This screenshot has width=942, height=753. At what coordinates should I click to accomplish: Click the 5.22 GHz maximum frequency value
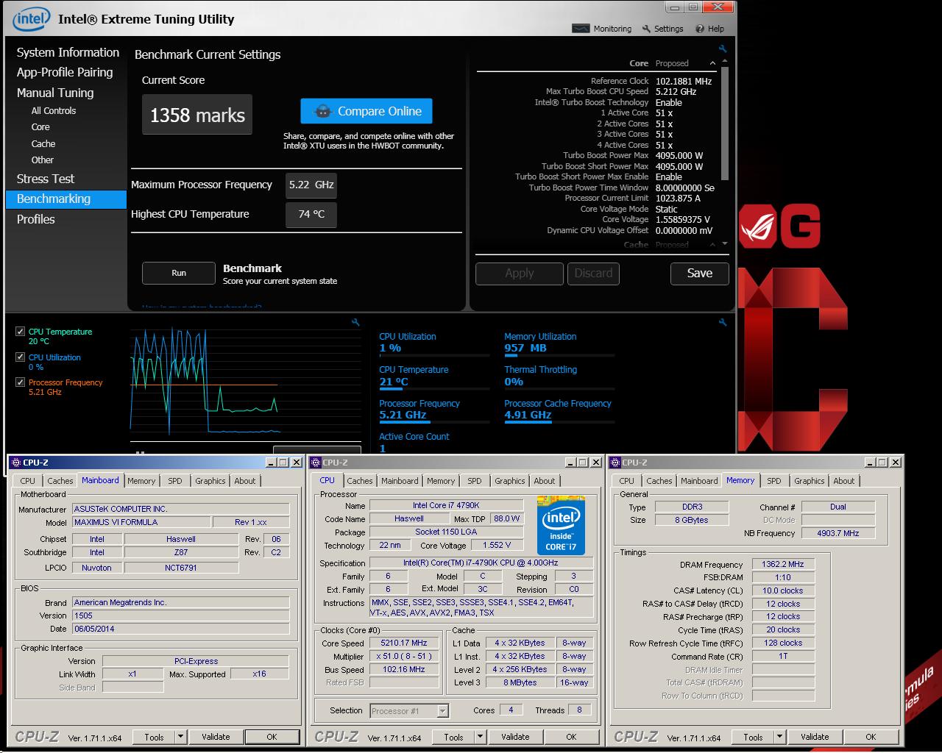[311, 185]
